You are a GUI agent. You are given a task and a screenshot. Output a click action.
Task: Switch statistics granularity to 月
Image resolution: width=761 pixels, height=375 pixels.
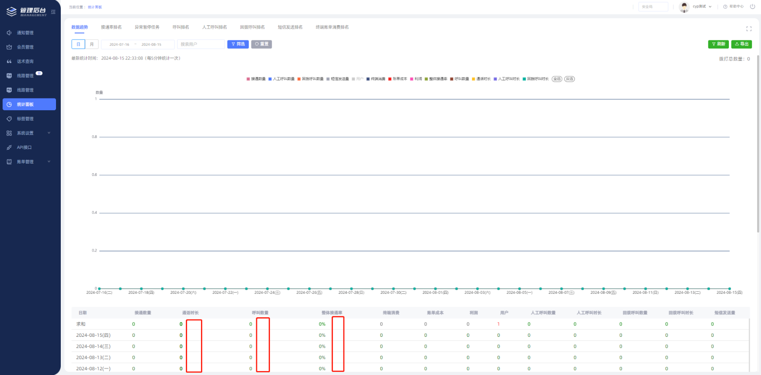click(x=92, y=44)
